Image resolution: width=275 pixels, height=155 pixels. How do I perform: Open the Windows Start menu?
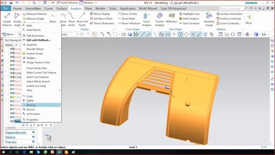(3, 152)
